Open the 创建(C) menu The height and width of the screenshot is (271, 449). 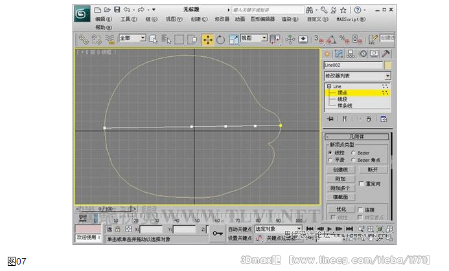pos(199,19)
